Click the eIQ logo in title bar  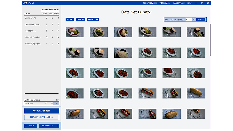25,3
